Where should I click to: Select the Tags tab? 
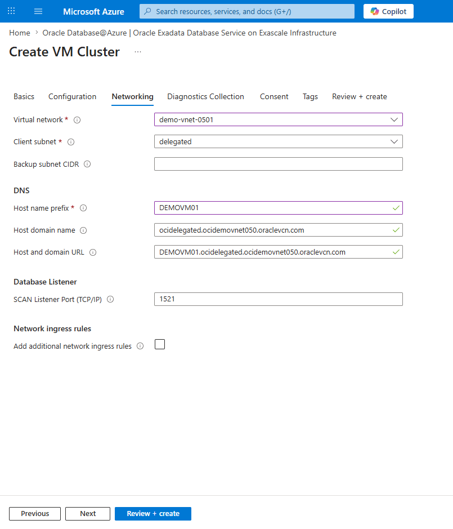(310, 96)
